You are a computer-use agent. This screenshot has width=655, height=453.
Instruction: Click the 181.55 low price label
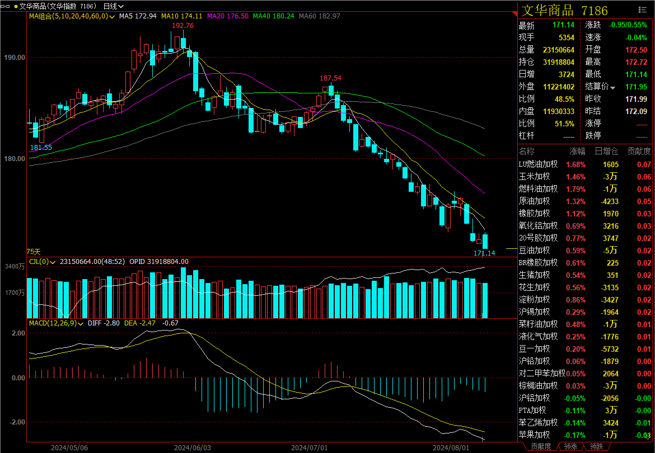tap(41, 148)
